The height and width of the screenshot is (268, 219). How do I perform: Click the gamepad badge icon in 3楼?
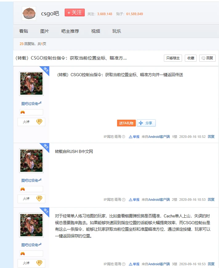tap(23, 254)
